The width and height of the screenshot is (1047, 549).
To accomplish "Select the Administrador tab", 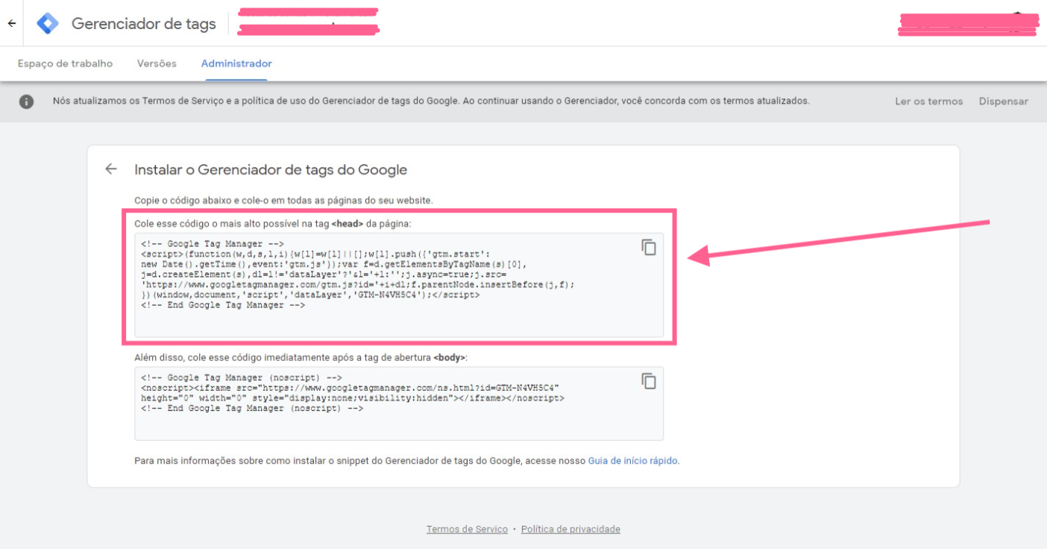I will 236,63.
